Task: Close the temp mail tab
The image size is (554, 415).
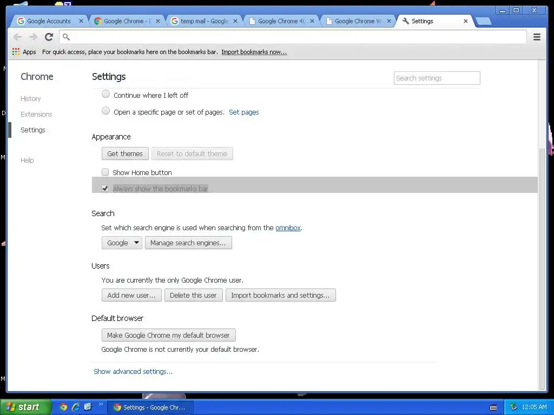Action: point(235,21)
